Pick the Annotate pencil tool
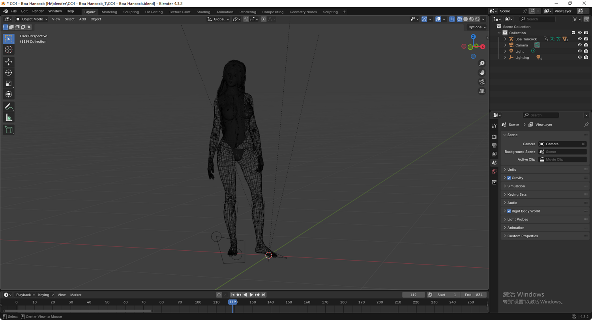 tap(9, 107)
